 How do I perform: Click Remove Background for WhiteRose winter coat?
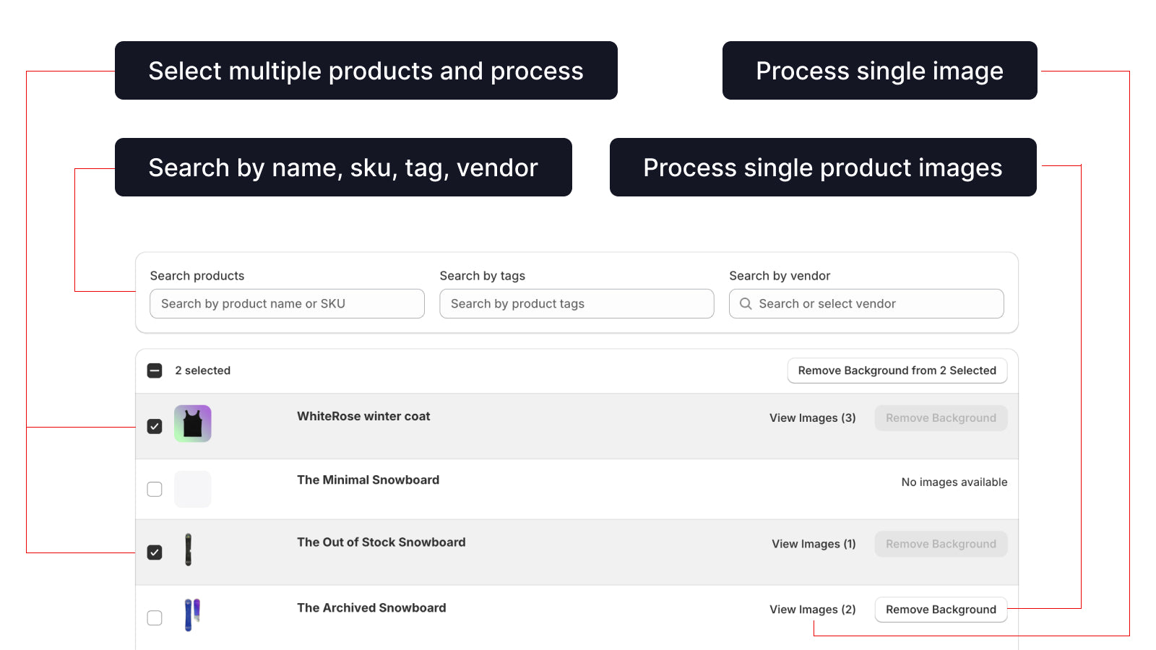(941, 418)
